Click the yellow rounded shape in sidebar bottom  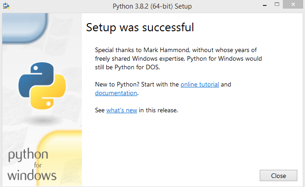tap(60, 158)
